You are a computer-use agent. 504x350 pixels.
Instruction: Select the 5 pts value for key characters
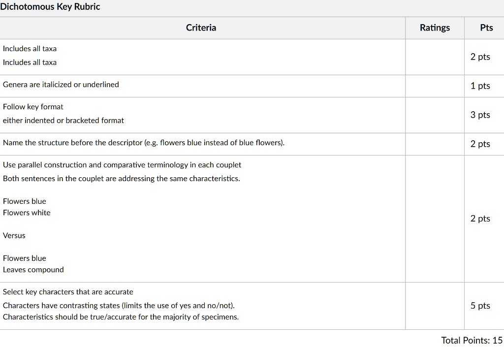coord(480,305)
